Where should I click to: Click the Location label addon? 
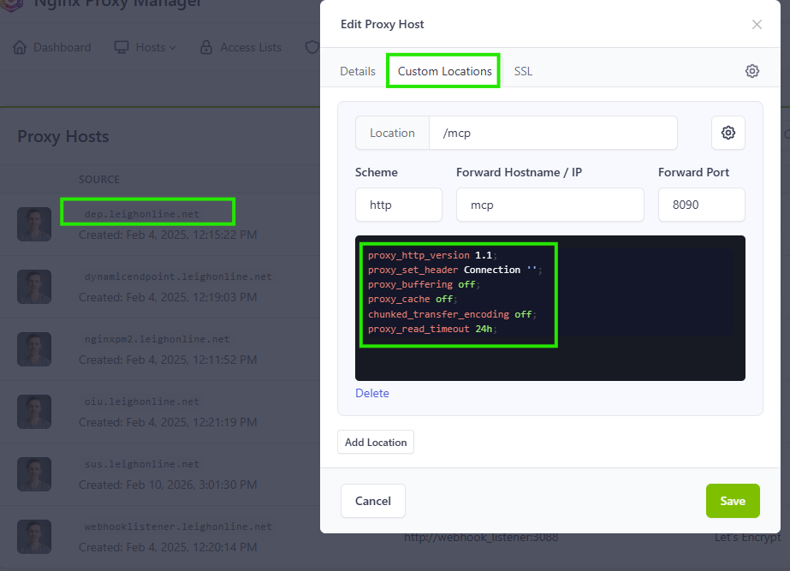393,133
